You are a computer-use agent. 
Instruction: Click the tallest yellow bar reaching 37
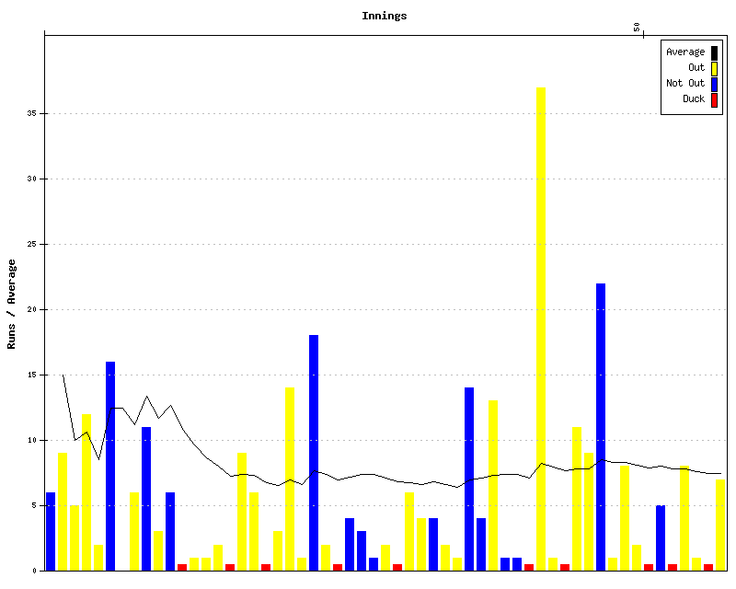541,329
